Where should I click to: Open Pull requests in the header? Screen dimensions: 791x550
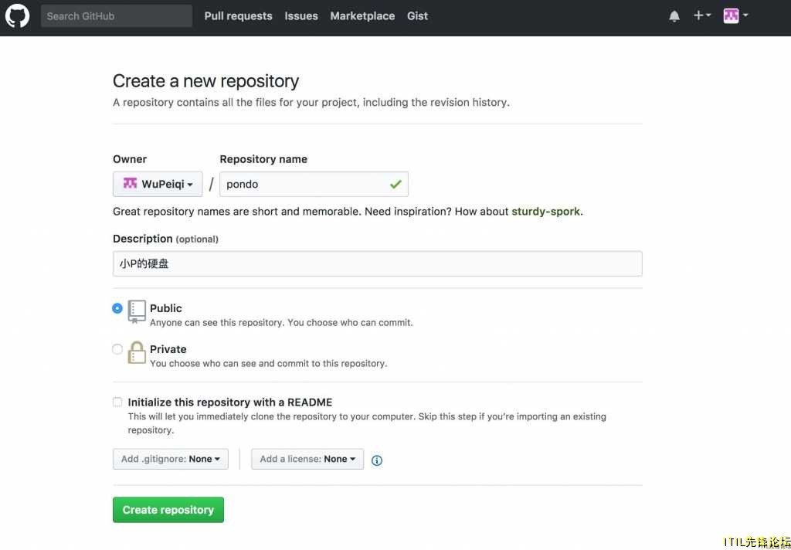[238, 16]
